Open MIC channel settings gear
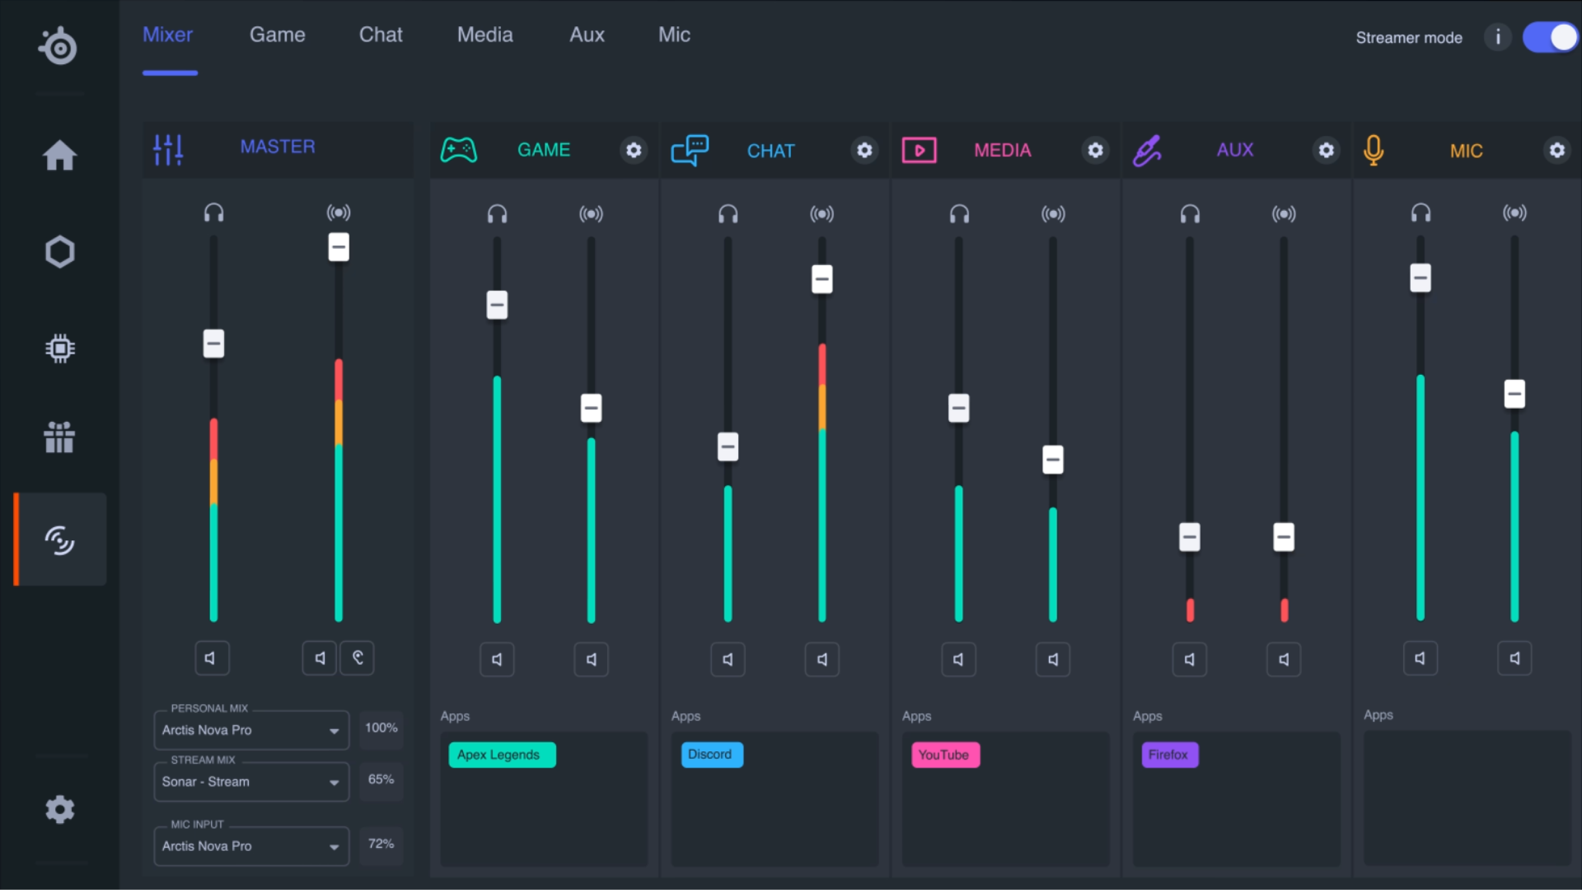Image resolution: width=1582 pixels, height=890 pixels. coord(1556,150)
